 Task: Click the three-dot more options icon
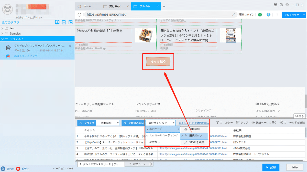tap(277, 15)
